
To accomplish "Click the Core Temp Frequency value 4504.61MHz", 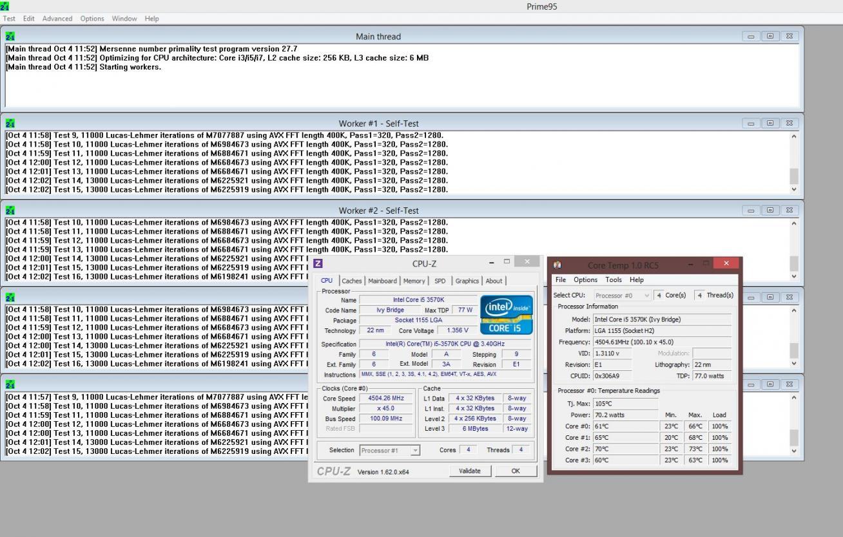I will (663, 342).
